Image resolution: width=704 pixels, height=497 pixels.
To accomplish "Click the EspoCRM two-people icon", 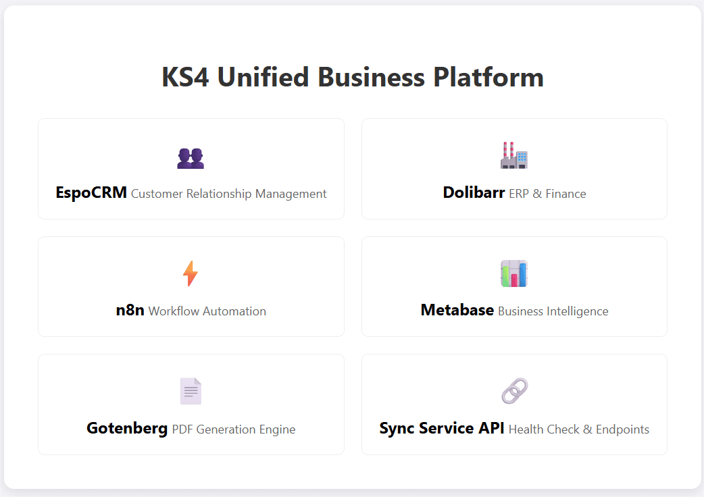I will (x=191, y=158).
